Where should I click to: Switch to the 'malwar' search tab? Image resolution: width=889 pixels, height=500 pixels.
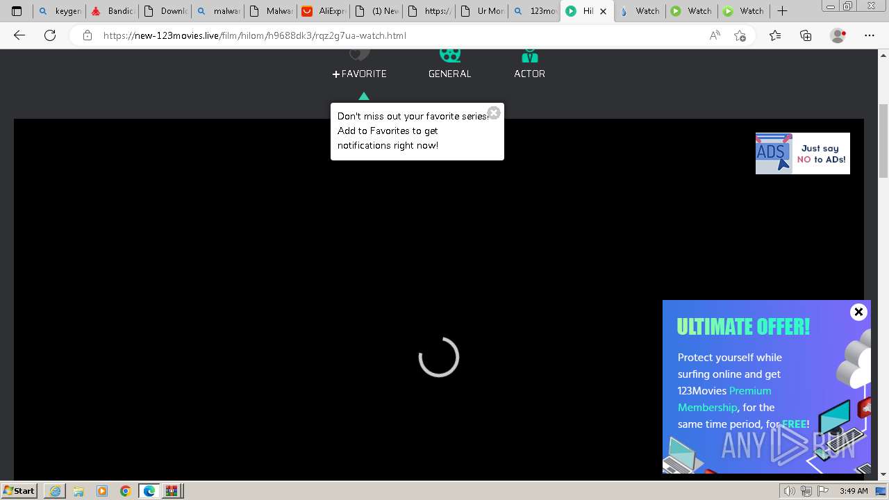[217, 11]
